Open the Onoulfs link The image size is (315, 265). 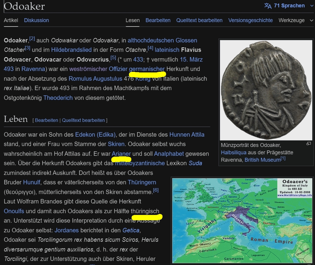pos(14,211)
